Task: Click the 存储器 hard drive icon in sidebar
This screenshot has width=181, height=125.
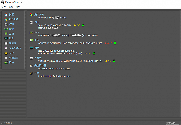Action: point(6,43)
